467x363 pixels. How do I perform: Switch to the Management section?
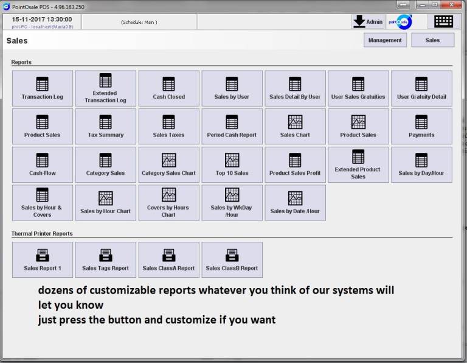click(385, 40)
